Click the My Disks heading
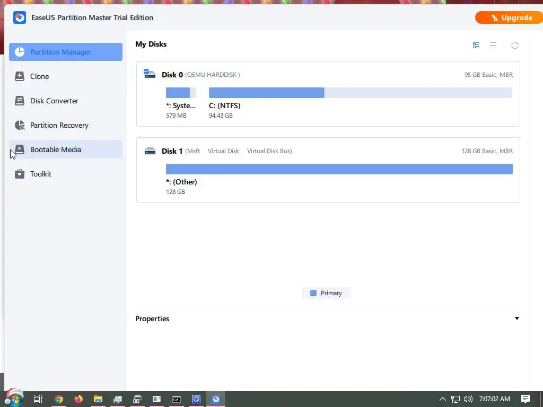This screenshot has height=407, width=543. (151, 45)
